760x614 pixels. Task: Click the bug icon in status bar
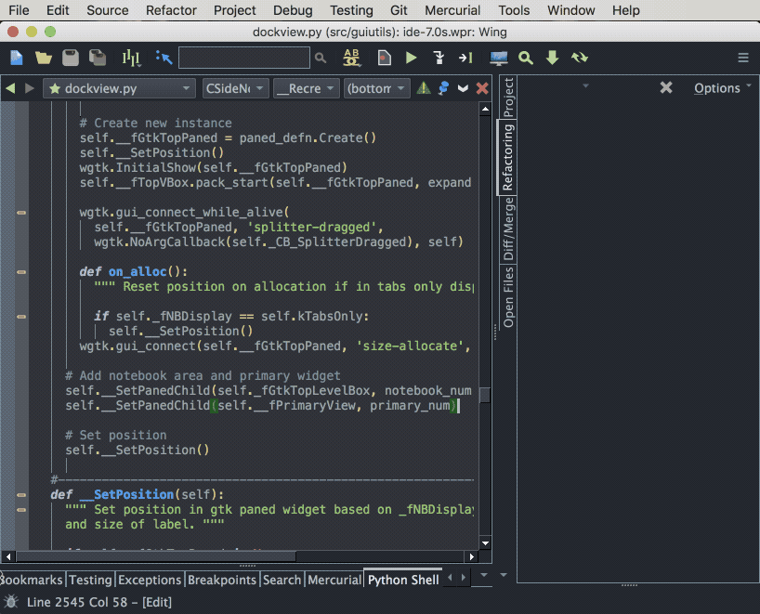pyautogui.click(x=10, y=602)
